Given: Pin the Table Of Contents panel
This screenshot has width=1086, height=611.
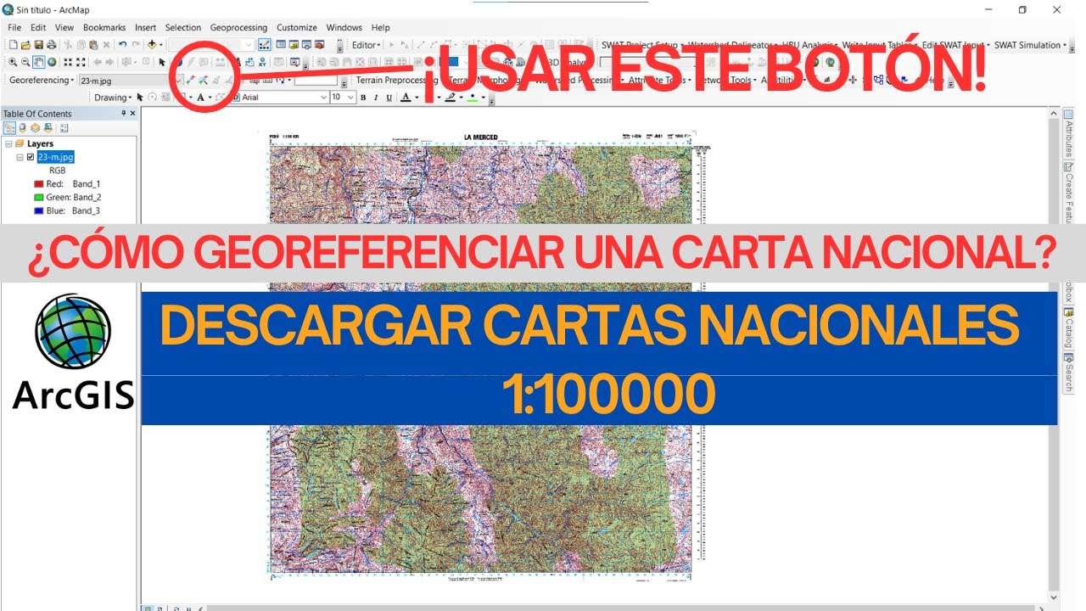Looking at the screenshot, I should 124,113.
